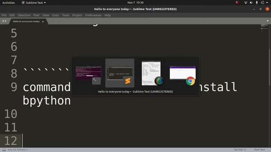Switch to the Sublime Text window thumbnail
This screenshot has width=271, height=152.
(119, 73)
